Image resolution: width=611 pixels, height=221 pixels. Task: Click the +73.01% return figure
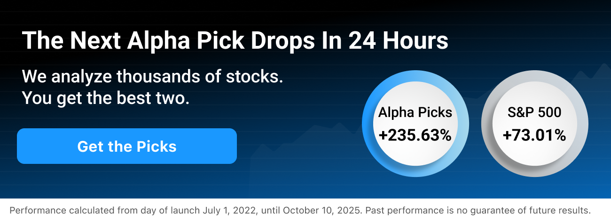534,135
